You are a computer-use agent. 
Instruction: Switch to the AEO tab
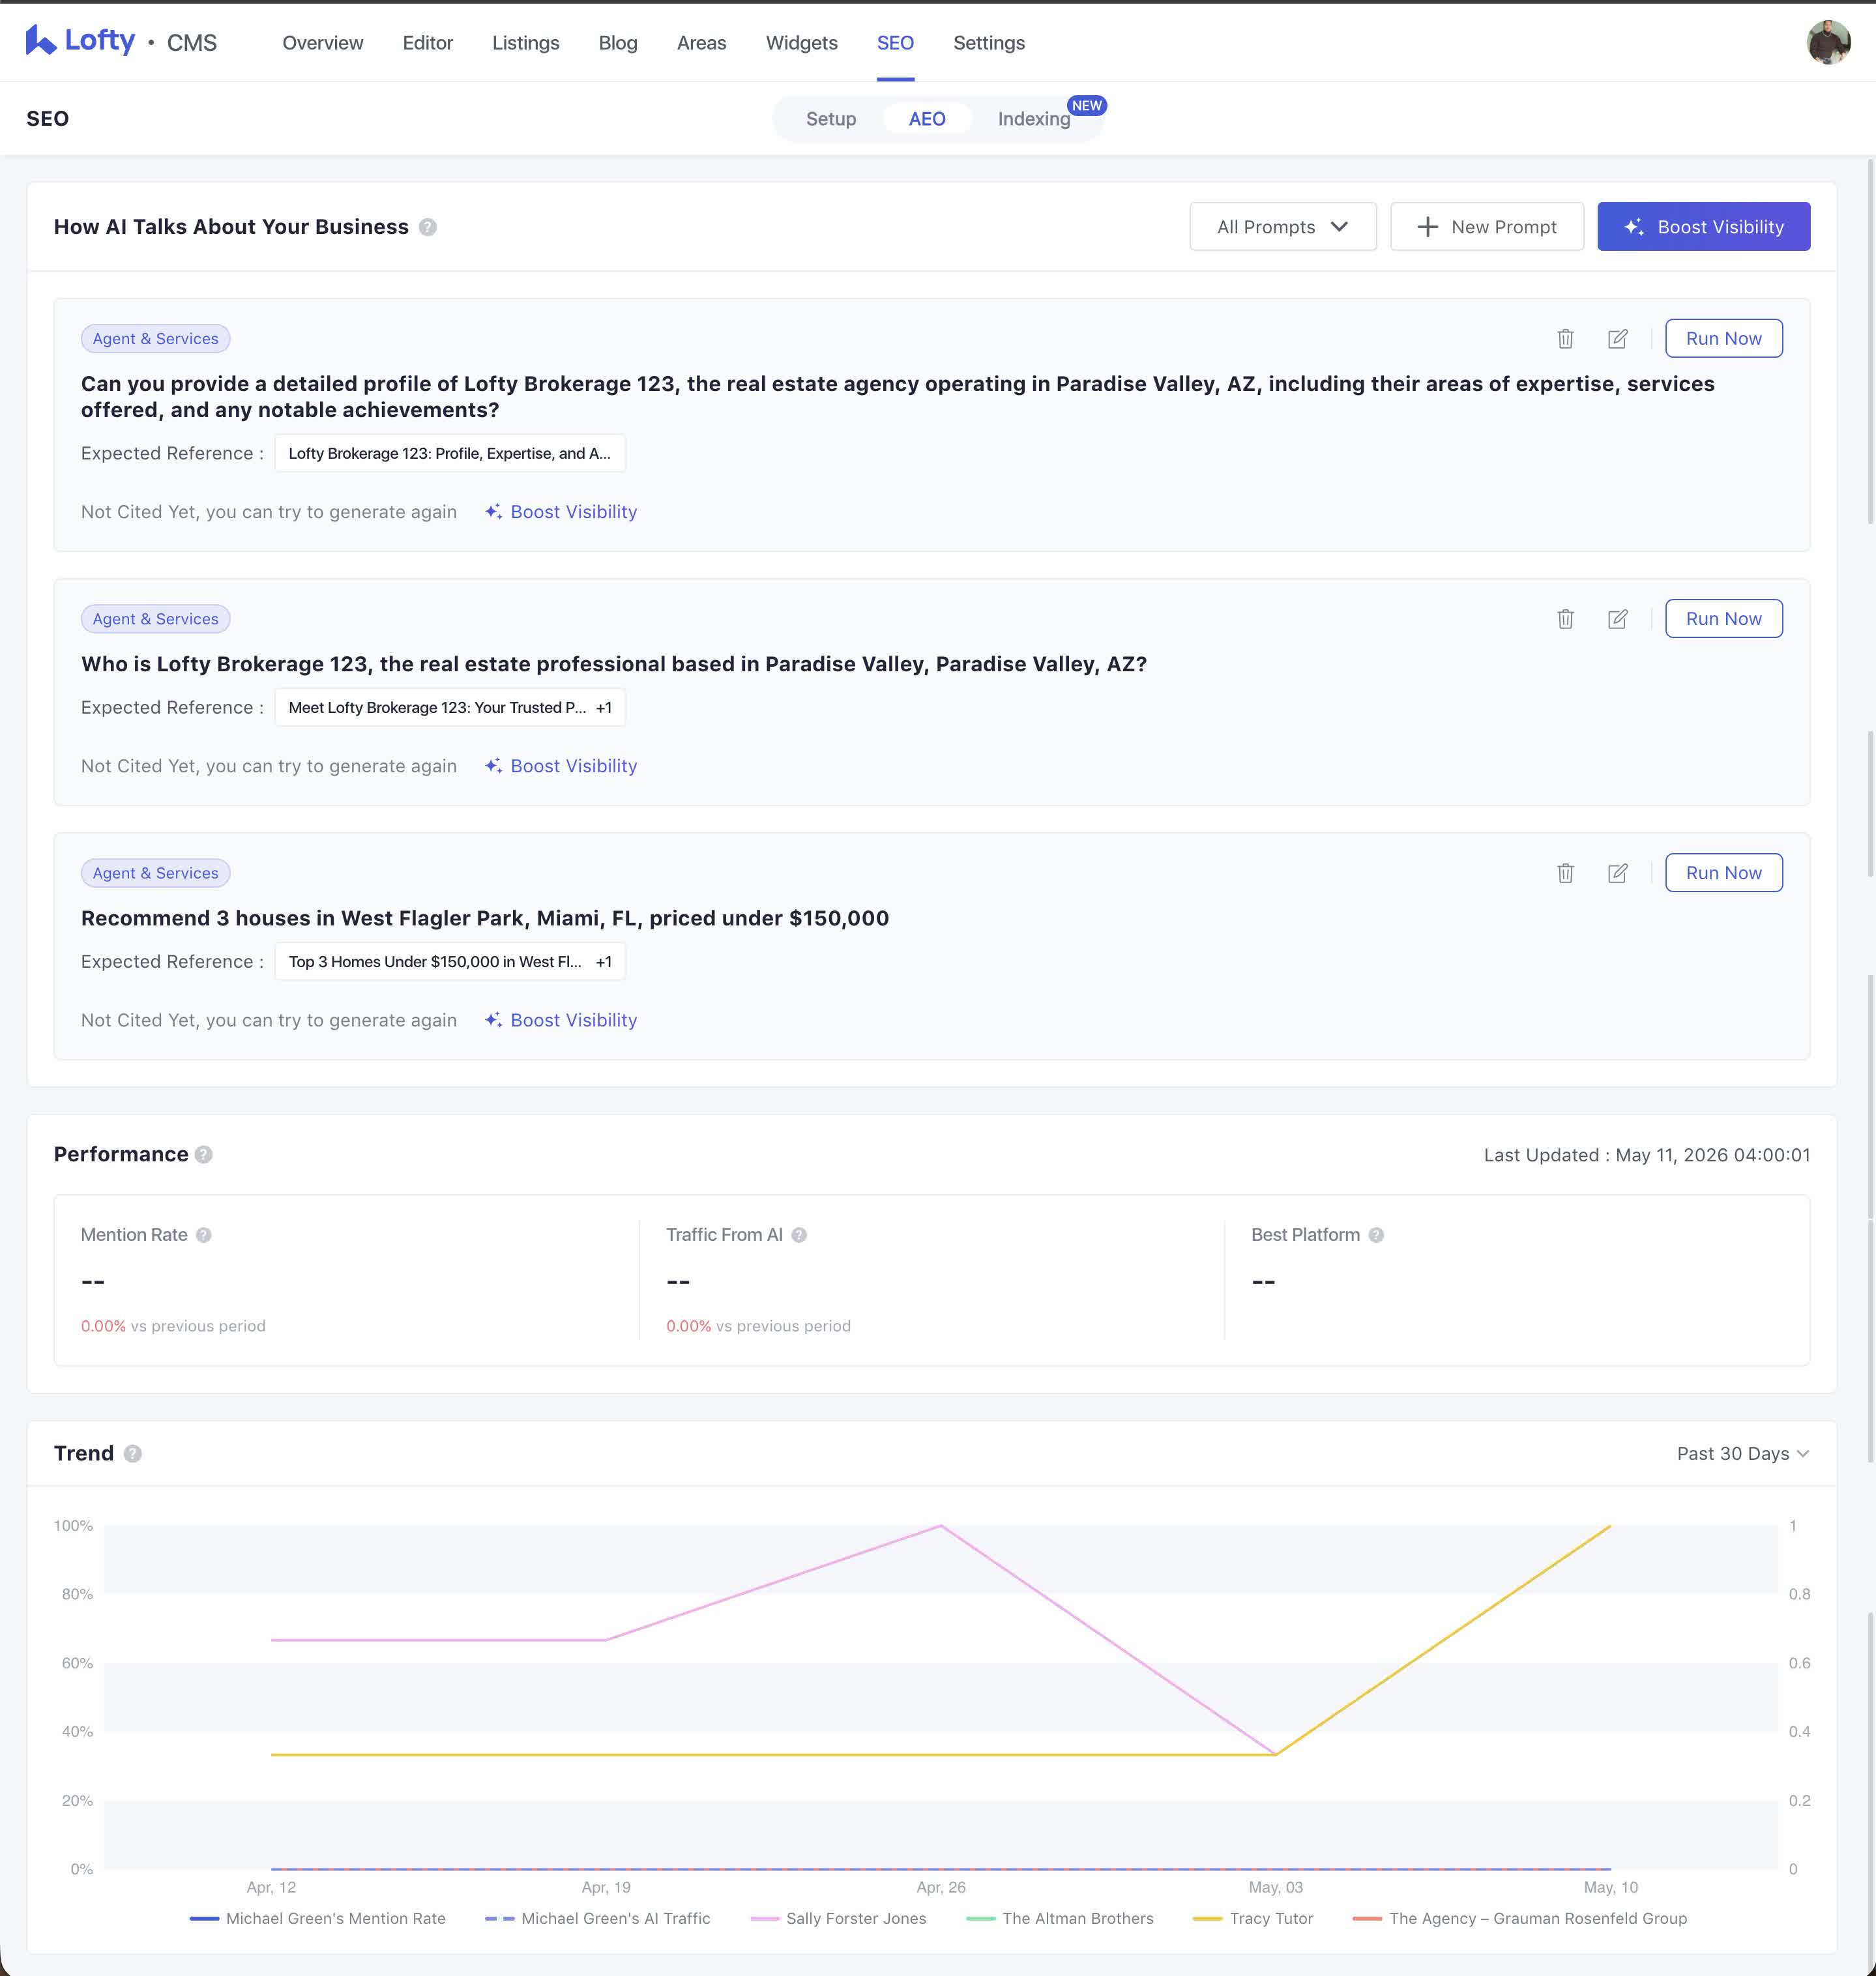click(x=926, y=119)
